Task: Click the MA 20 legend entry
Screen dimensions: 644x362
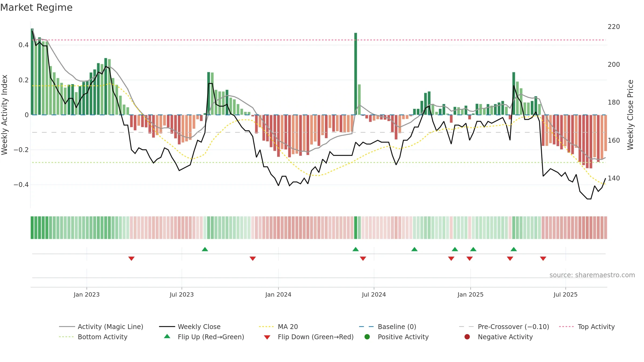Action: click(x=278, y=327)
